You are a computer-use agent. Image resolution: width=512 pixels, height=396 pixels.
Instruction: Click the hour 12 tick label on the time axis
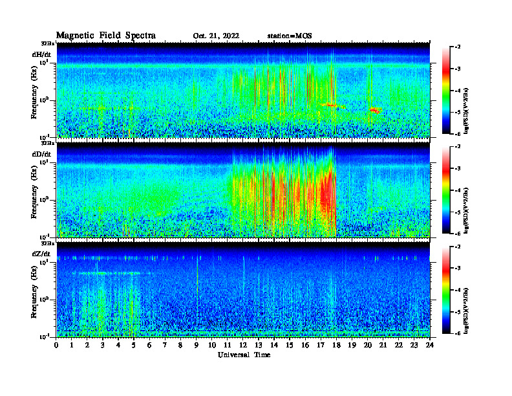[x=243, y=346]
